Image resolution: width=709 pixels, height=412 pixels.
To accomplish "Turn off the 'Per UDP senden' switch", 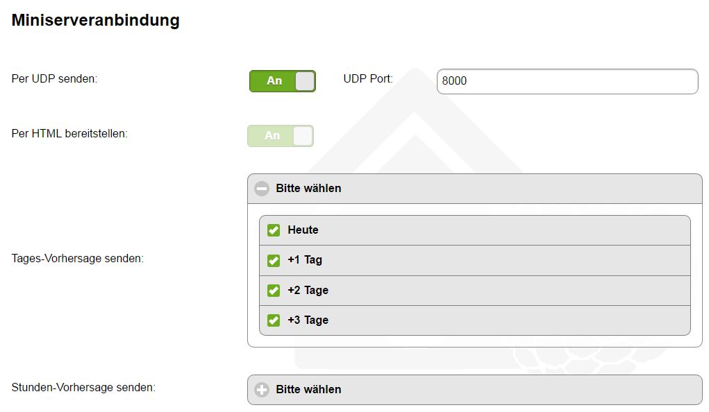I will click(282, 81).
